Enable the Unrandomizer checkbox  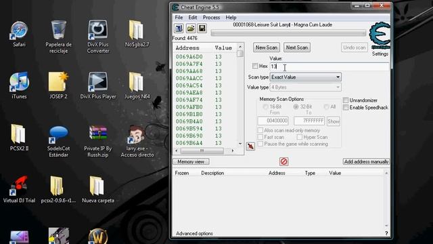click(x=346, y=100)
